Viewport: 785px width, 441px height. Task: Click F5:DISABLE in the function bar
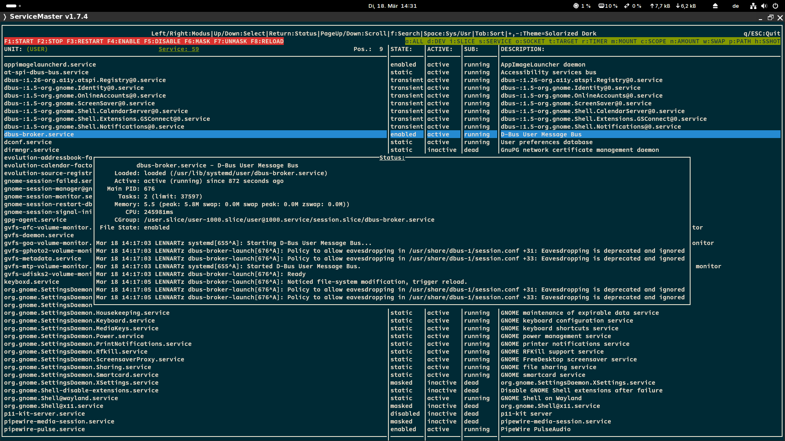point(162,41)
